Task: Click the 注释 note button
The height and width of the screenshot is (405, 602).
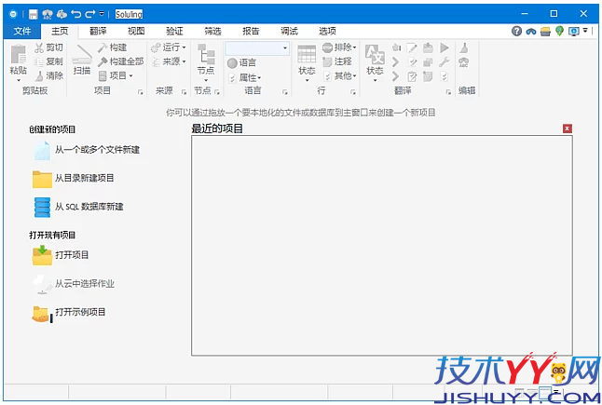Action: [337, 61]
